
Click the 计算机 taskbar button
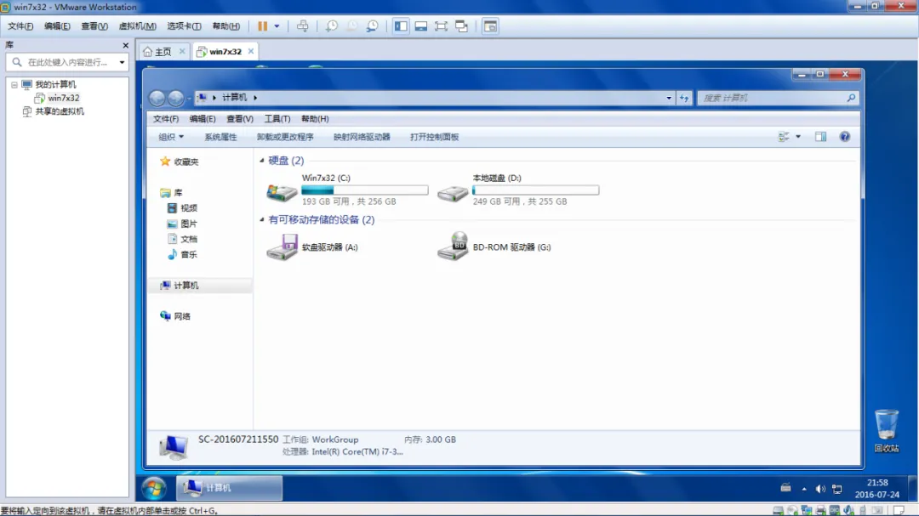point(229,488)
